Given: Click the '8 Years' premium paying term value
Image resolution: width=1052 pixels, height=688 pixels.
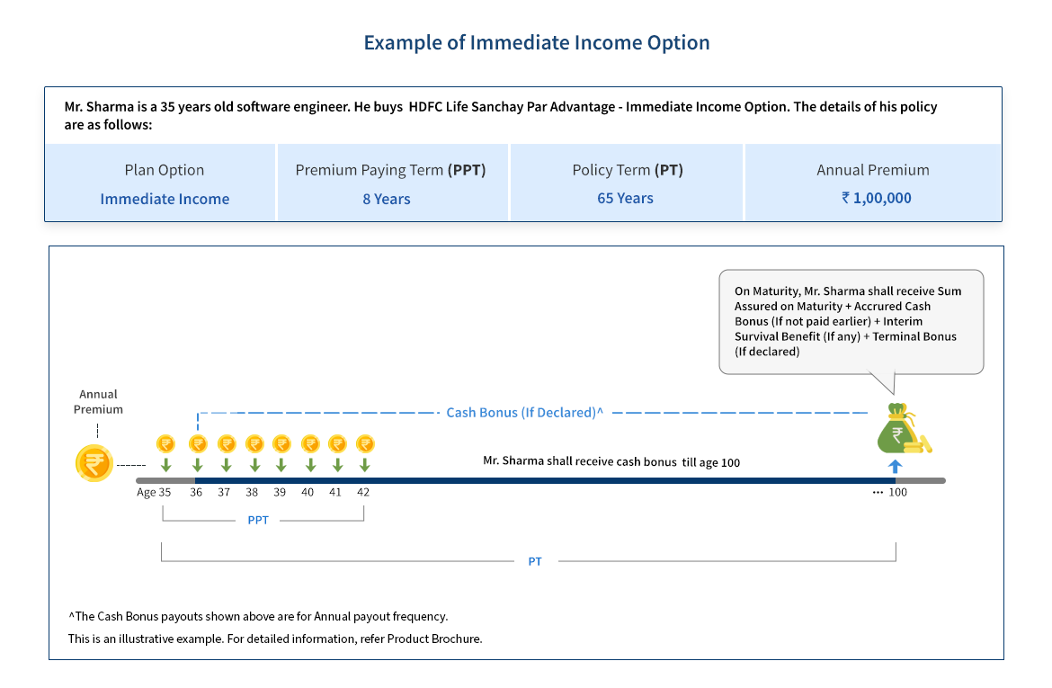Looking at the screenshot, I should pyautogui.click(x=387, y=199).
